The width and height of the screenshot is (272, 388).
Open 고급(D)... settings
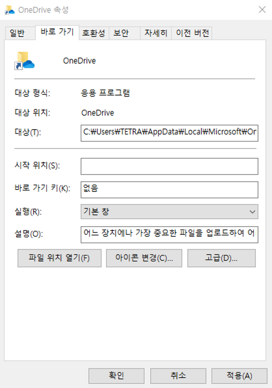pos(221,258)
